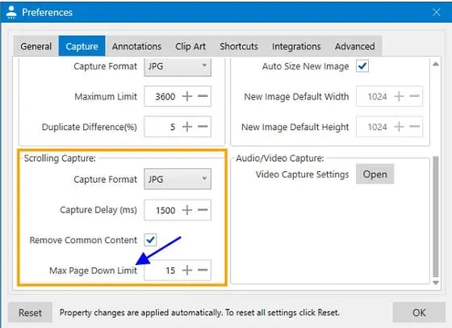
Task: Decrease Duplicate Difference percentage minus icon
Action: pos(203,126)
